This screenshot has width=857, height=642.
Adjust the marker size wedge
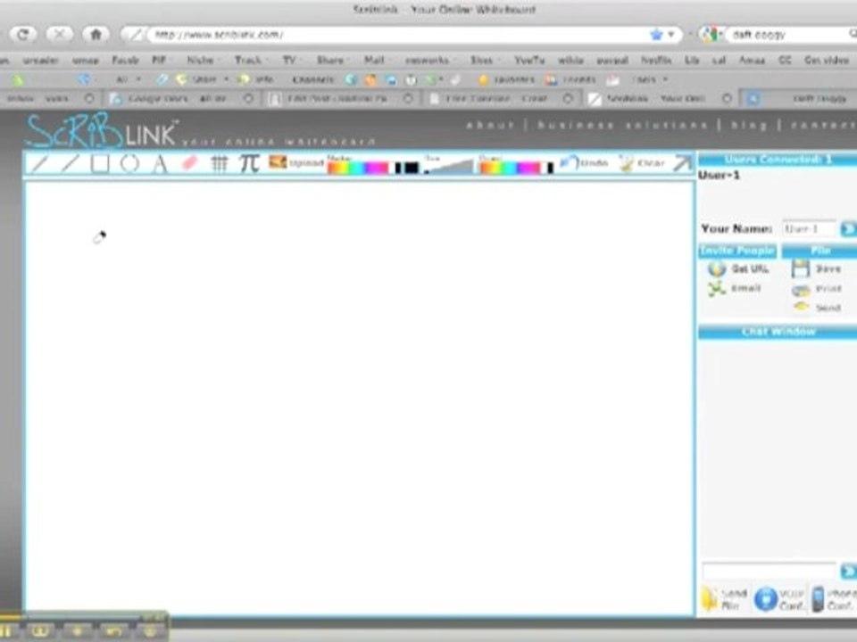(x=449, y=166)
